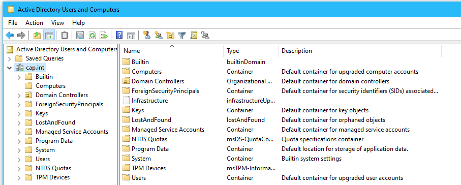
Task: Create a new organizational unit from the toolbar
Action: (x=170, y=36)
